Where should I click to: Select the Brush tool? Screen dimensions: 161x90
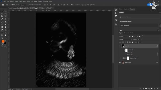coord(2,22)
